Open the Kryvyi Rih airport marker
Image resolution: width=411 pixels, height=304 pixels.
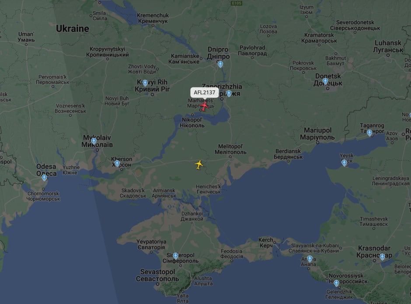tap(145, 83)
